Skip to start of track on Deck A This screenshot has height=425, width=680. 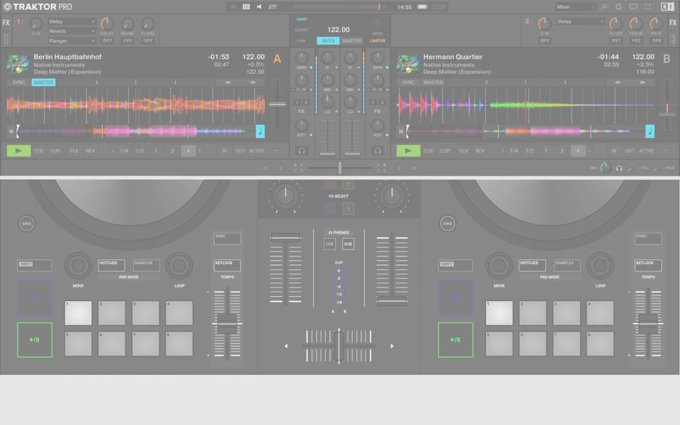(11, 131)
